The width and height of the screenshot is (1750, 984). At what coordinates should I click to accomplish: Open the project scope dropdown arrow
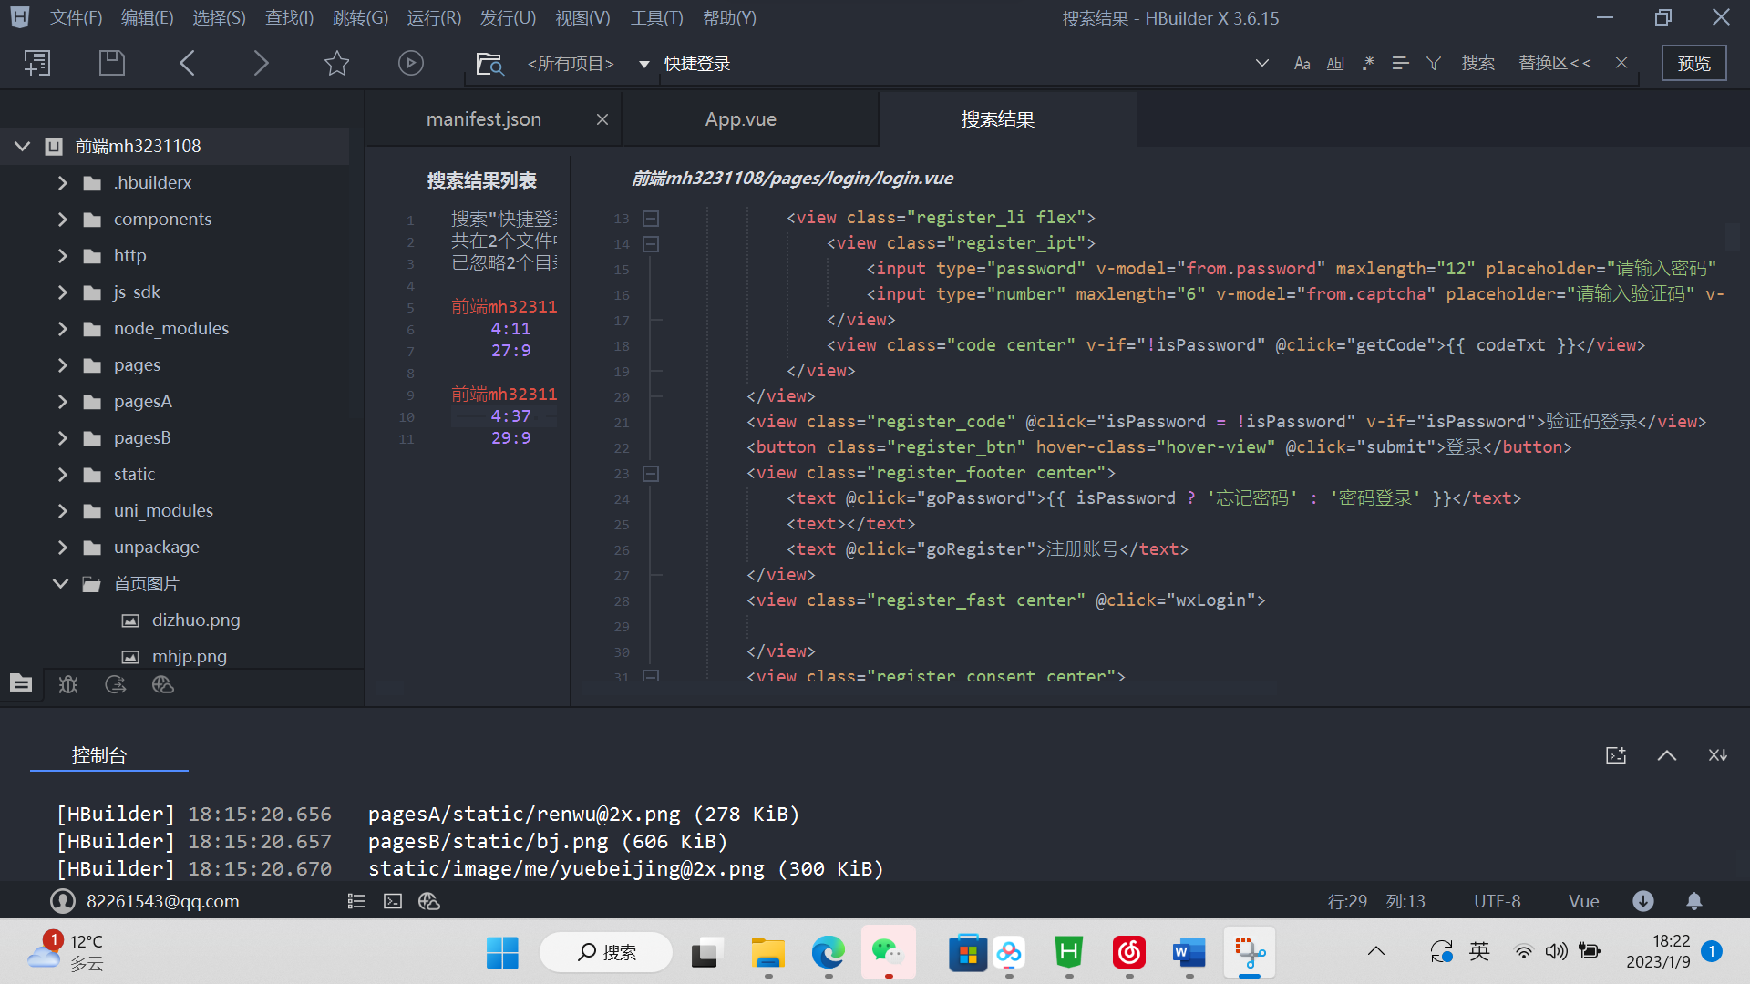(x=644, y=64)
